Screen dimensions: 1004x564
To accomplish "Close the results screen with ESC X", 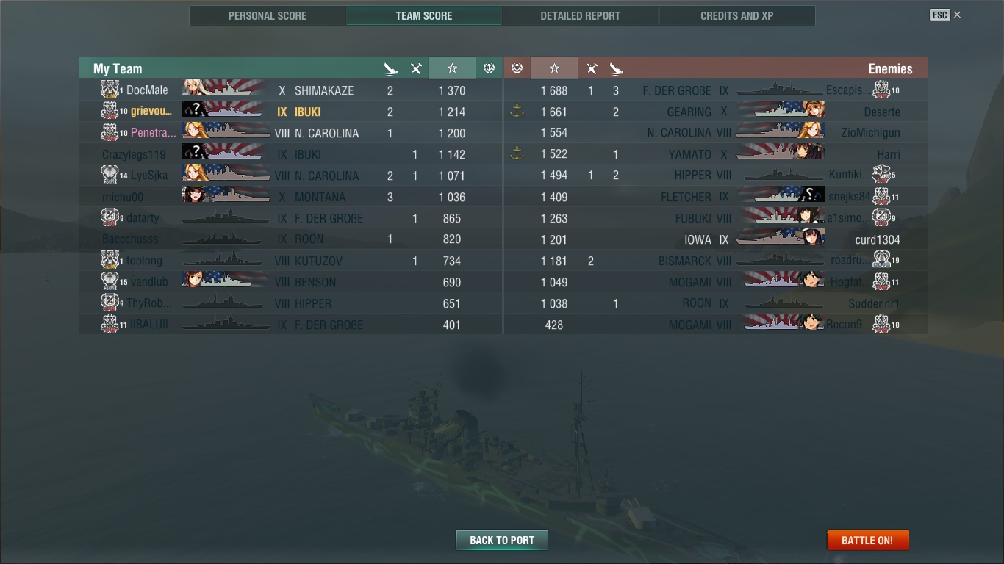I will [x=946, y=15].
